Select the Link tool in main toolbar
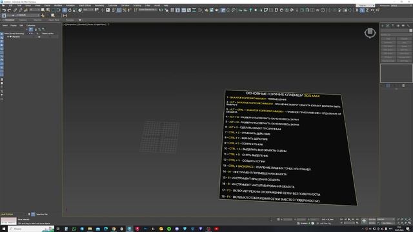413x232 pixels. 15,10
